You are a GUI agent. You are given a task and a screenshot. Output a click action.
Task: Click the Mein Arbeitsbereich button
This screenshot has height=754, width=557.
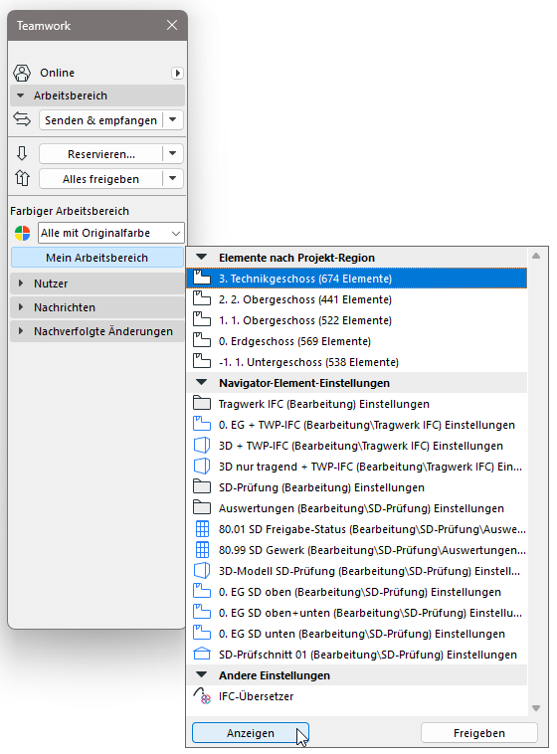click(x=97, y=258)
